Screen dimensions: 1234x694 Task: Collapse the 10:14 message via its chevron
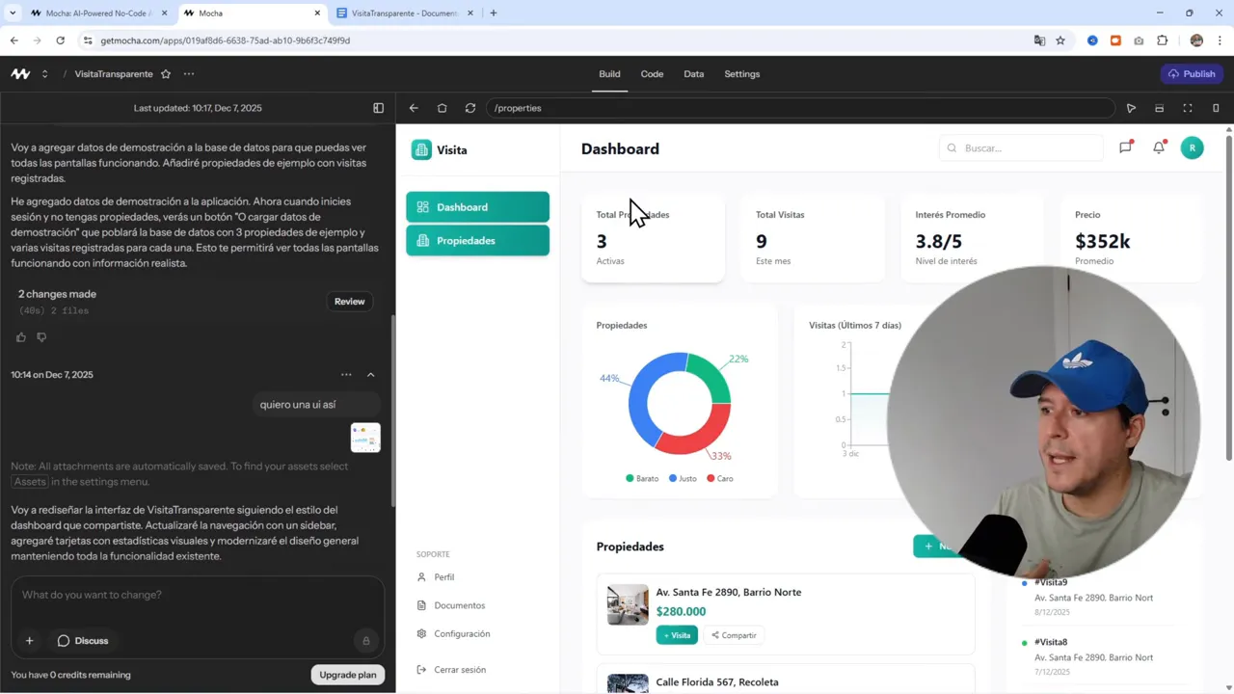[x=370, y=374]
